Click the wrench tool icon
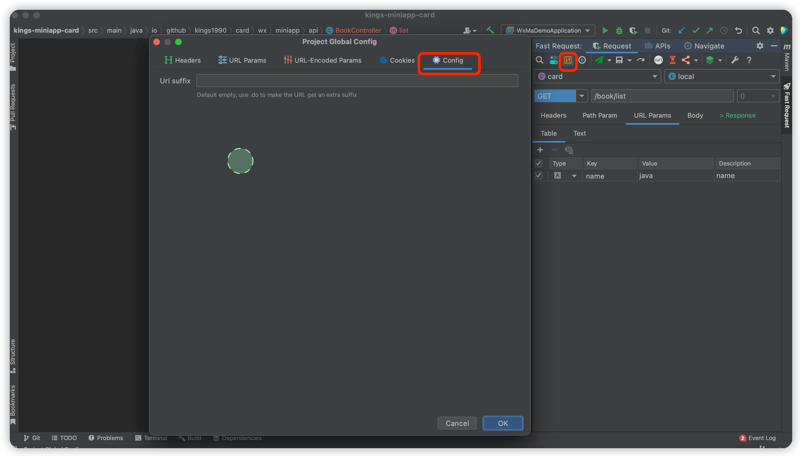Viewport: 802px width, 458px height. tap(735, 60)
